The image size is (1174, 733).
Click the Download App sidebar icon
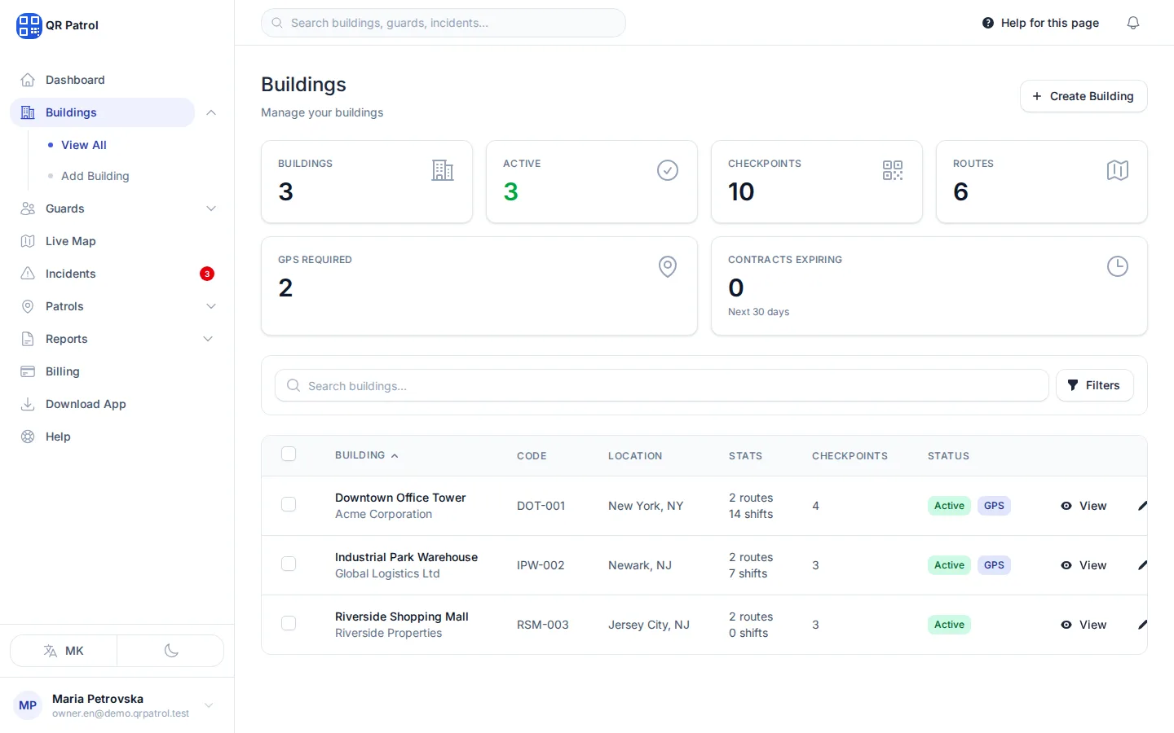[x=28, y=404]
